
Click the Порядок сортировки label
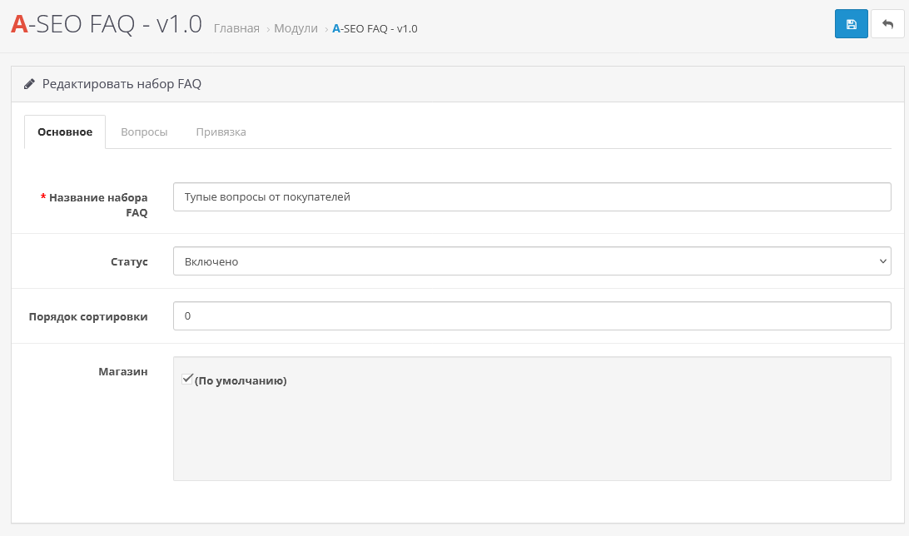tap(88, 316)
